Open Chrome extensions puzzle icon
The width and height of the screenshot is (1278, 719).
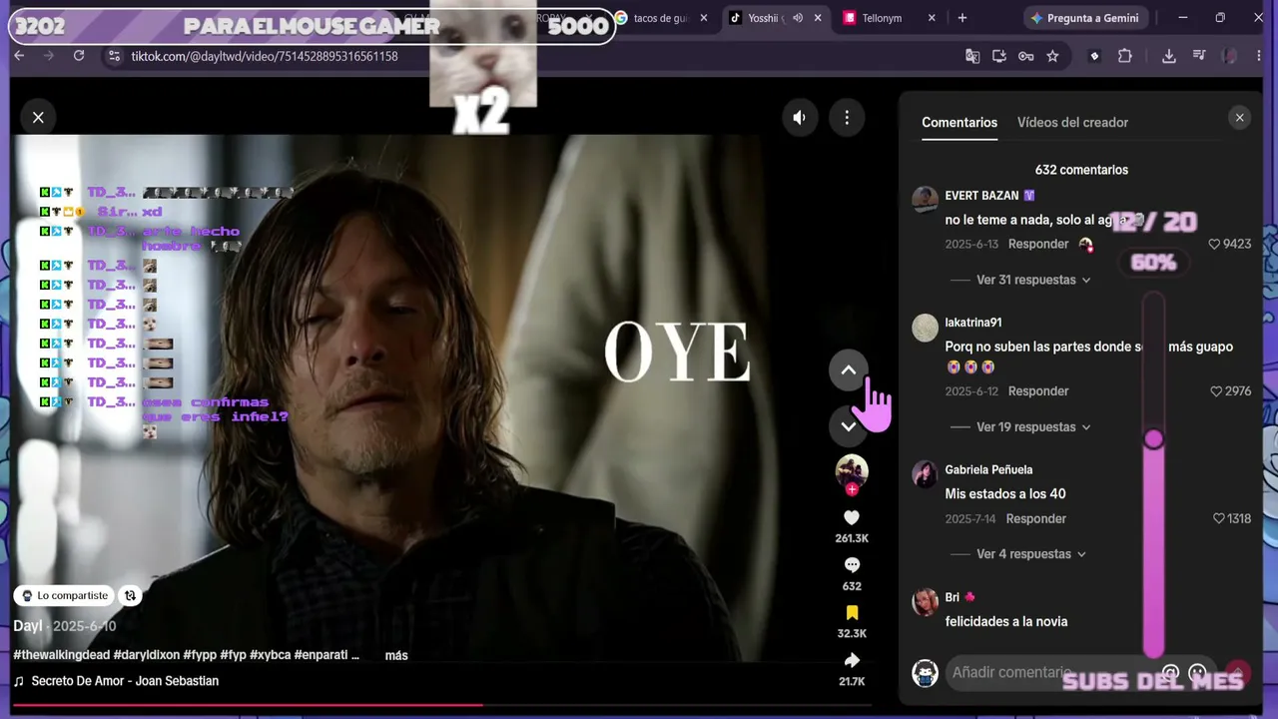tap(1125, 56)
